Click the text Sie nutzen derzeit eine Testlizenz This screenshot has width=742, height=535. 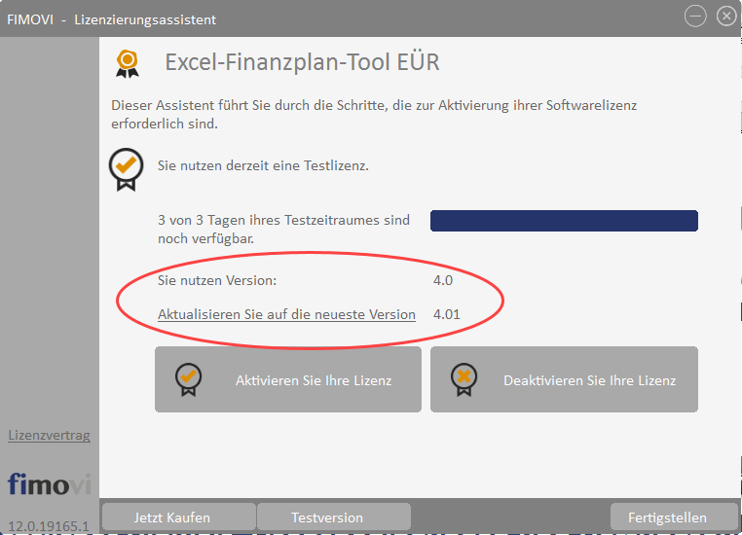click(x=263, y=166)
